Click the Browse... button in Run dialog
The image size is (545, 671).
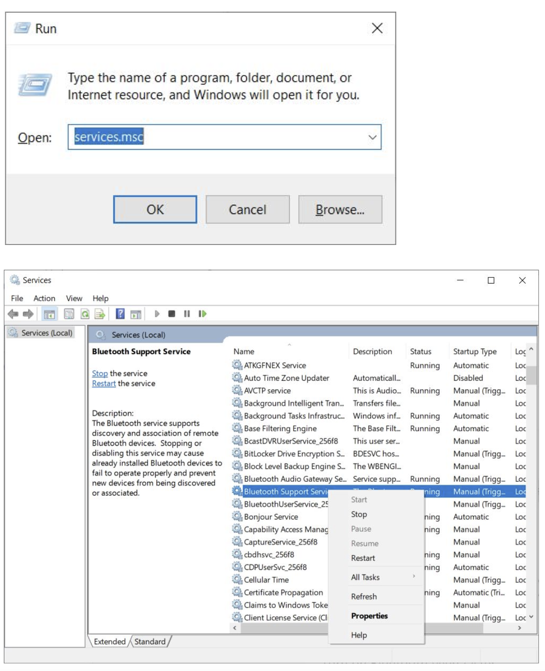[340, 209]
